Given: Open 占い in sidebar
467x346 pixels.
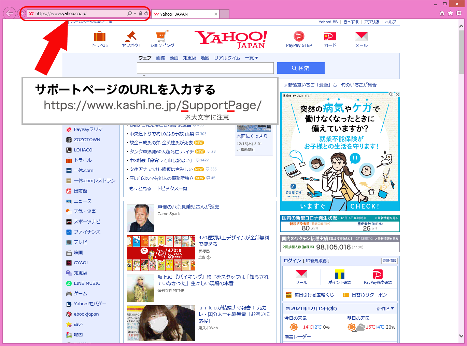Looking at the screenshot, I should point(78,324).
